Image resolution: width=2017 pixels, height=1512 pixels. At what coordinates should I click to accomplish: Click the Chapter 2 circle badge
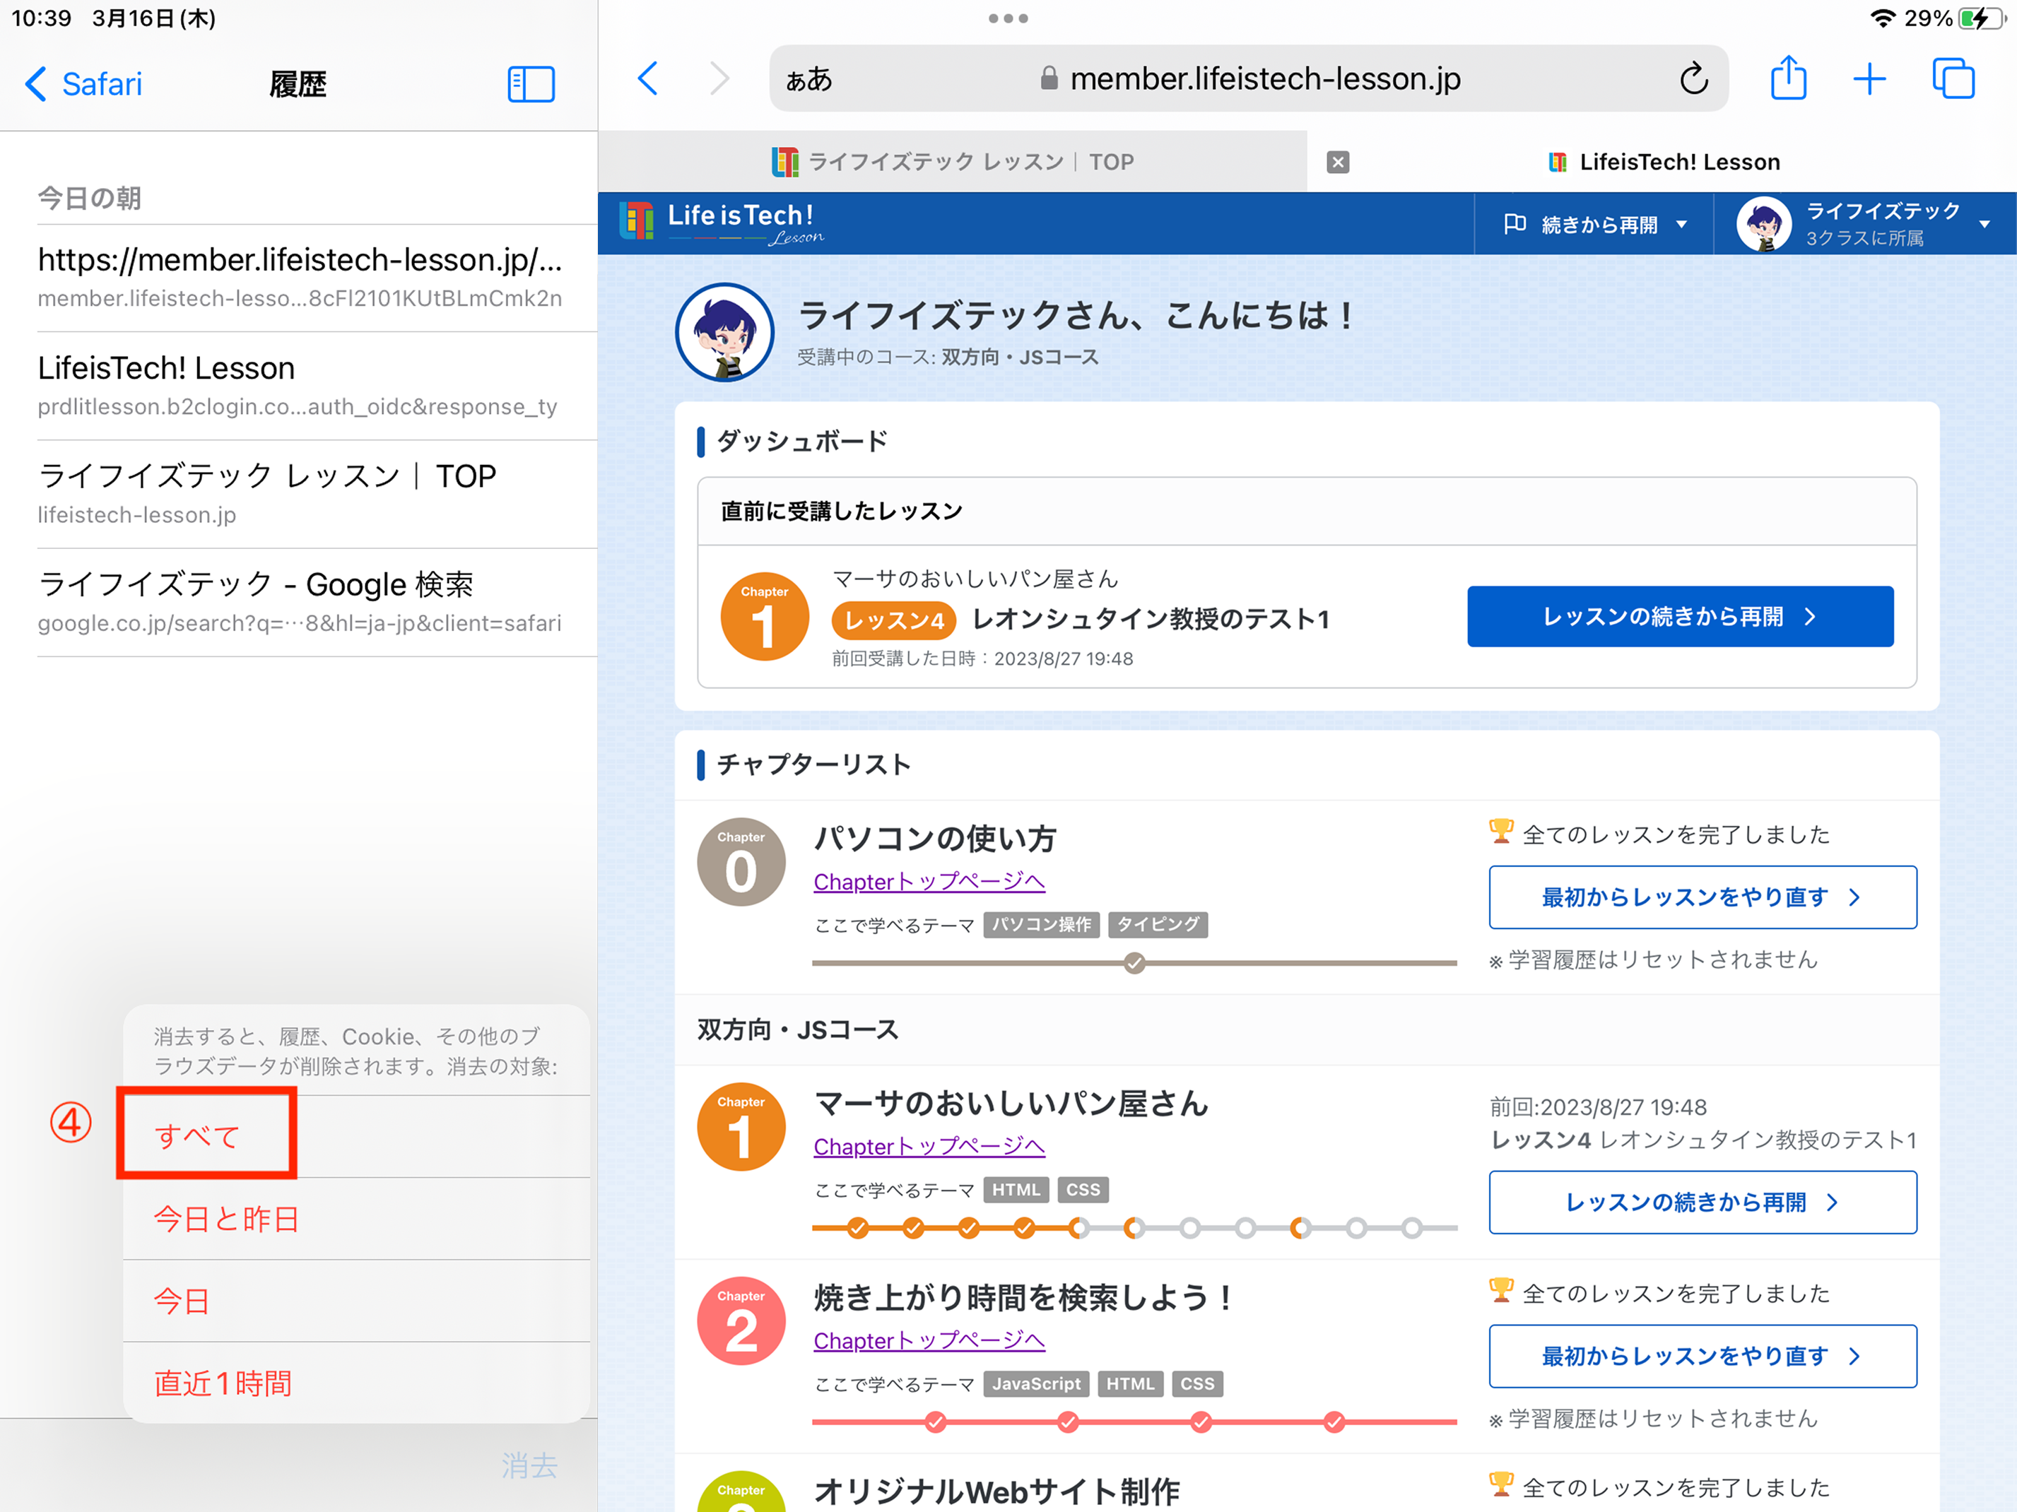point(741,1321)
